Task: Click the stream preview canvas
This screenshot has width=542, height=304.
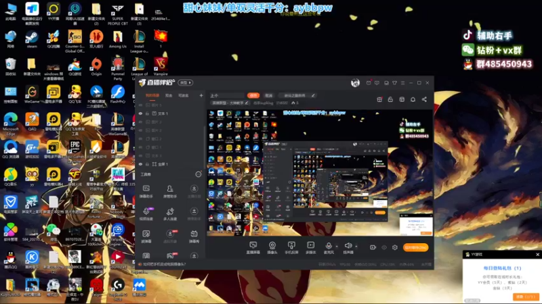Action: tap(320, 173)
